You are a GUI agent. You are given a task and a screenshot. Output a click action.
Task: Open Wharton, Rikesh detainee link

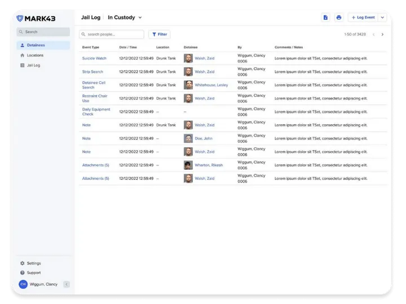209,165
